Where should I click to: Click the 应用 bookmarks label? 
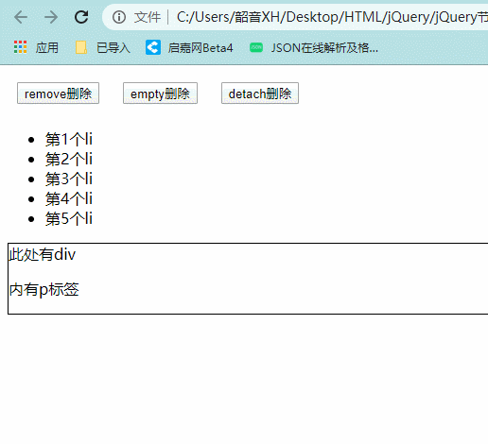(47, 48)
